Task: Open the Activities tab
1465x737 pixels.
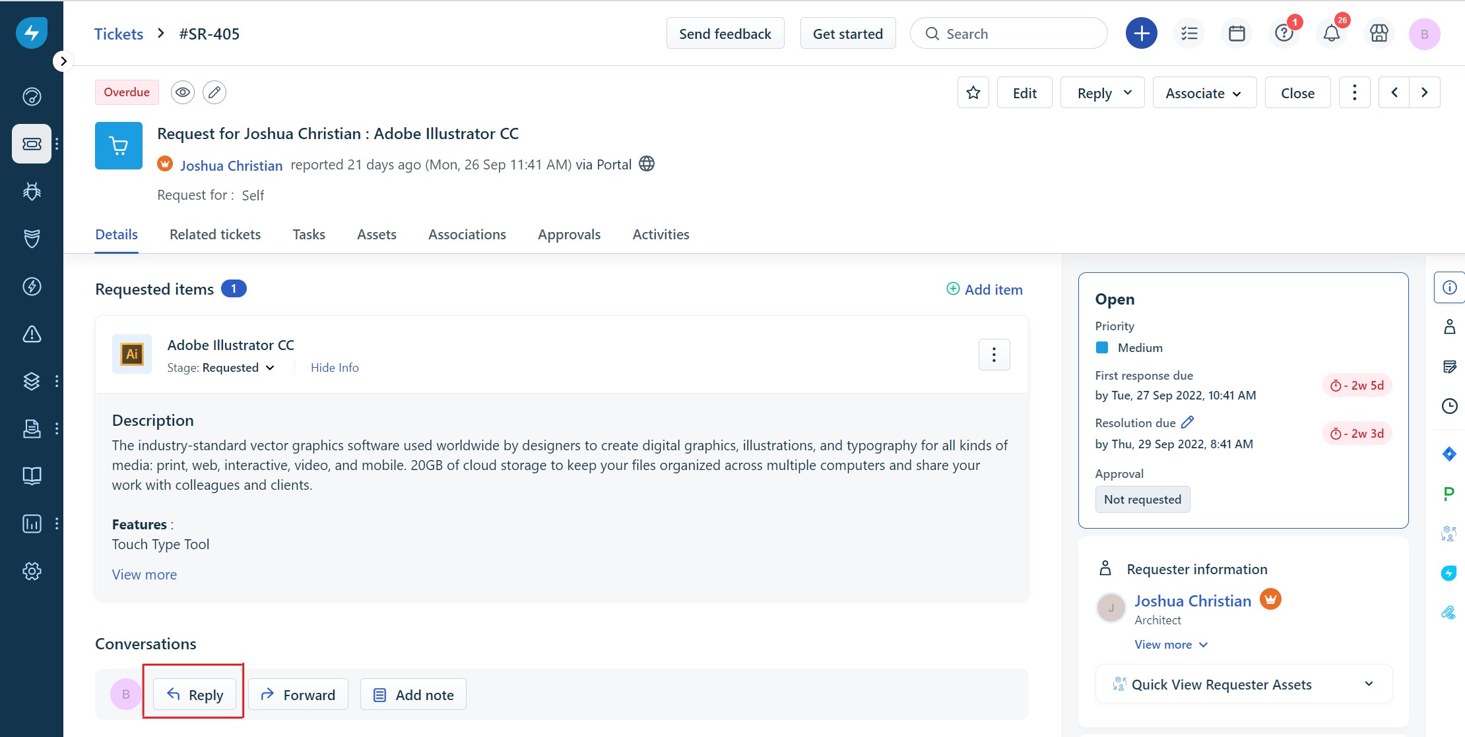Action: (x=661, y=235)
